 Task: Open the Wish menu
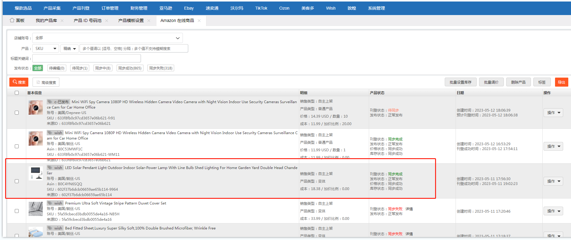(x=331, y=8)
